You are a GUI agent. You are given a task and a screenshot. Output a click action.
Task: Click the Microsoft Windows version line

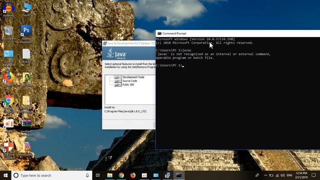point(195,39)
